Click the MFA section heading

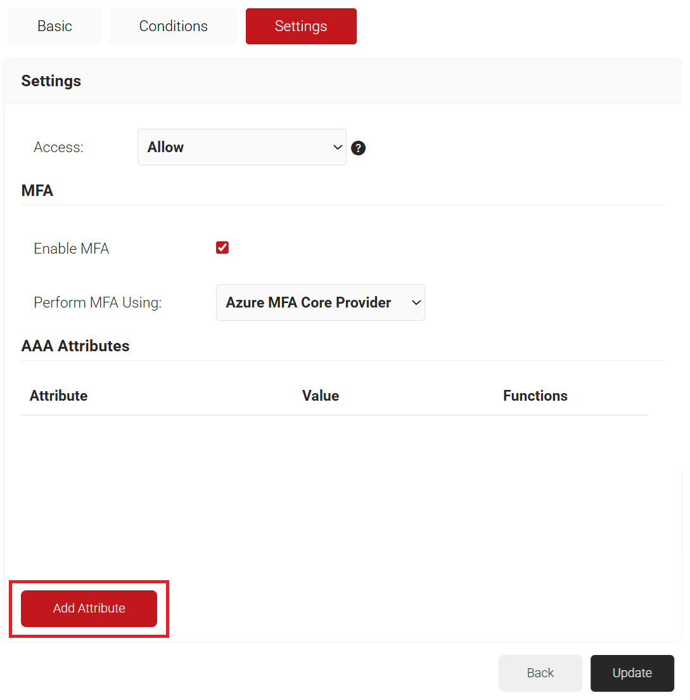click(x=37, y=190)
